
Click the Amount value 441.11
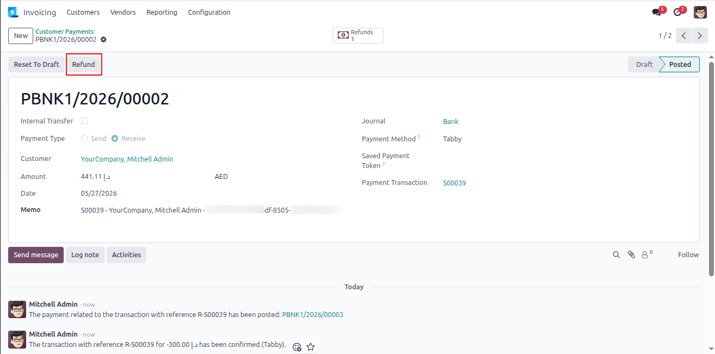click(96, 177)
